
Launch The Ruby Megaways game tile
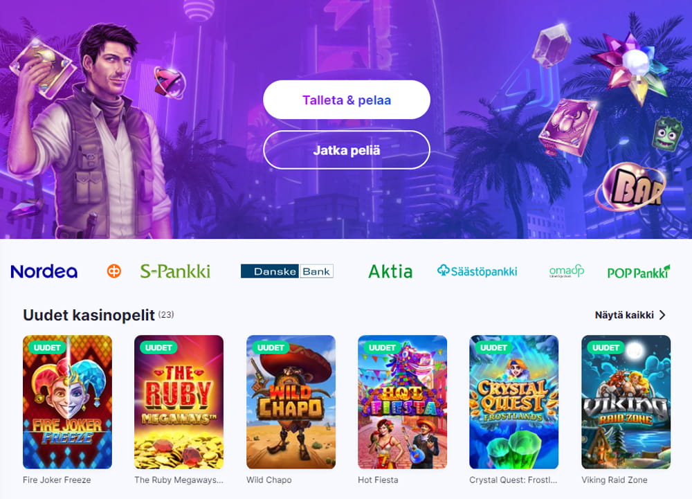pos(179,402)
